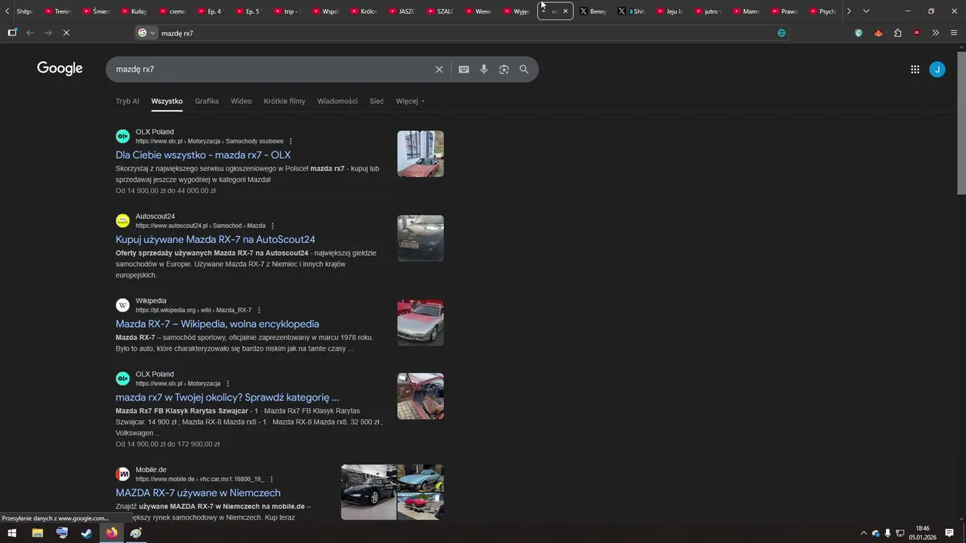Screen dimensions: 966x543
Task: Expand the Więcej search filters dropdown
Action: (x=411, y=101)
